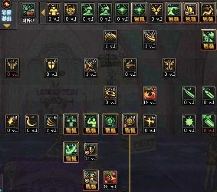Expand the yellow down arrow under the skills tab
The image size is (217, 192).
point(7,26)
